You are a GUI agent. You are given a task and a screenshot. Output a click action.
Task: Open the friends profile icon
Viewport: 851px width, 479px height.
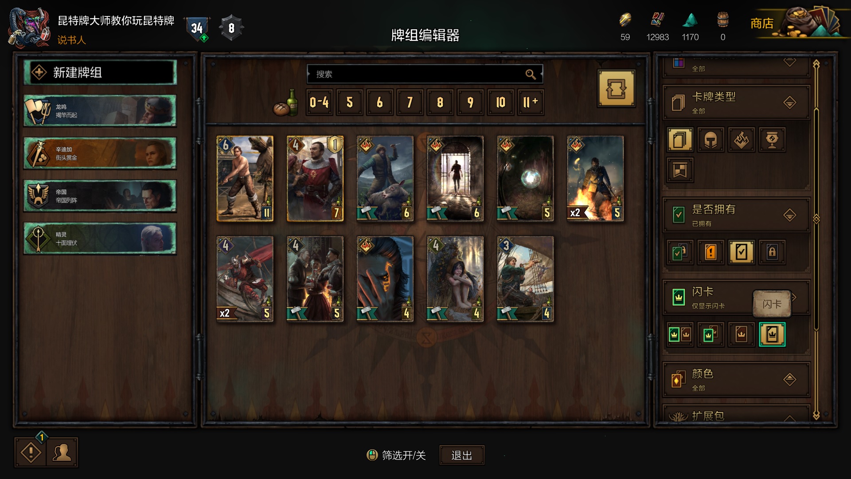tap(62, 452)
